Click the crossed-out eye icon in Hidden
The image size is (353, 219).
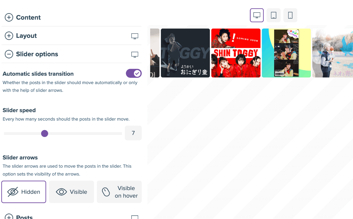click(x=13, y=192)
